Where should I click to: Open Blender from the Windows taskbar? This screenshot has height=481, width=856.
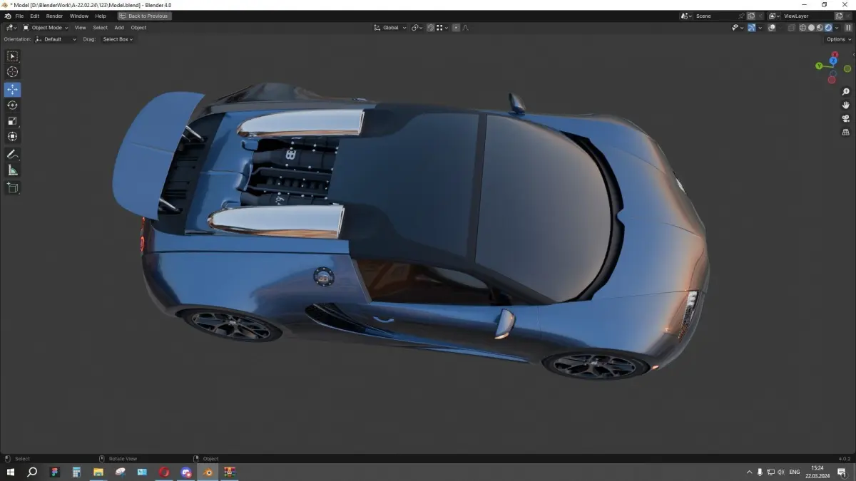click(x=208, y=472)
